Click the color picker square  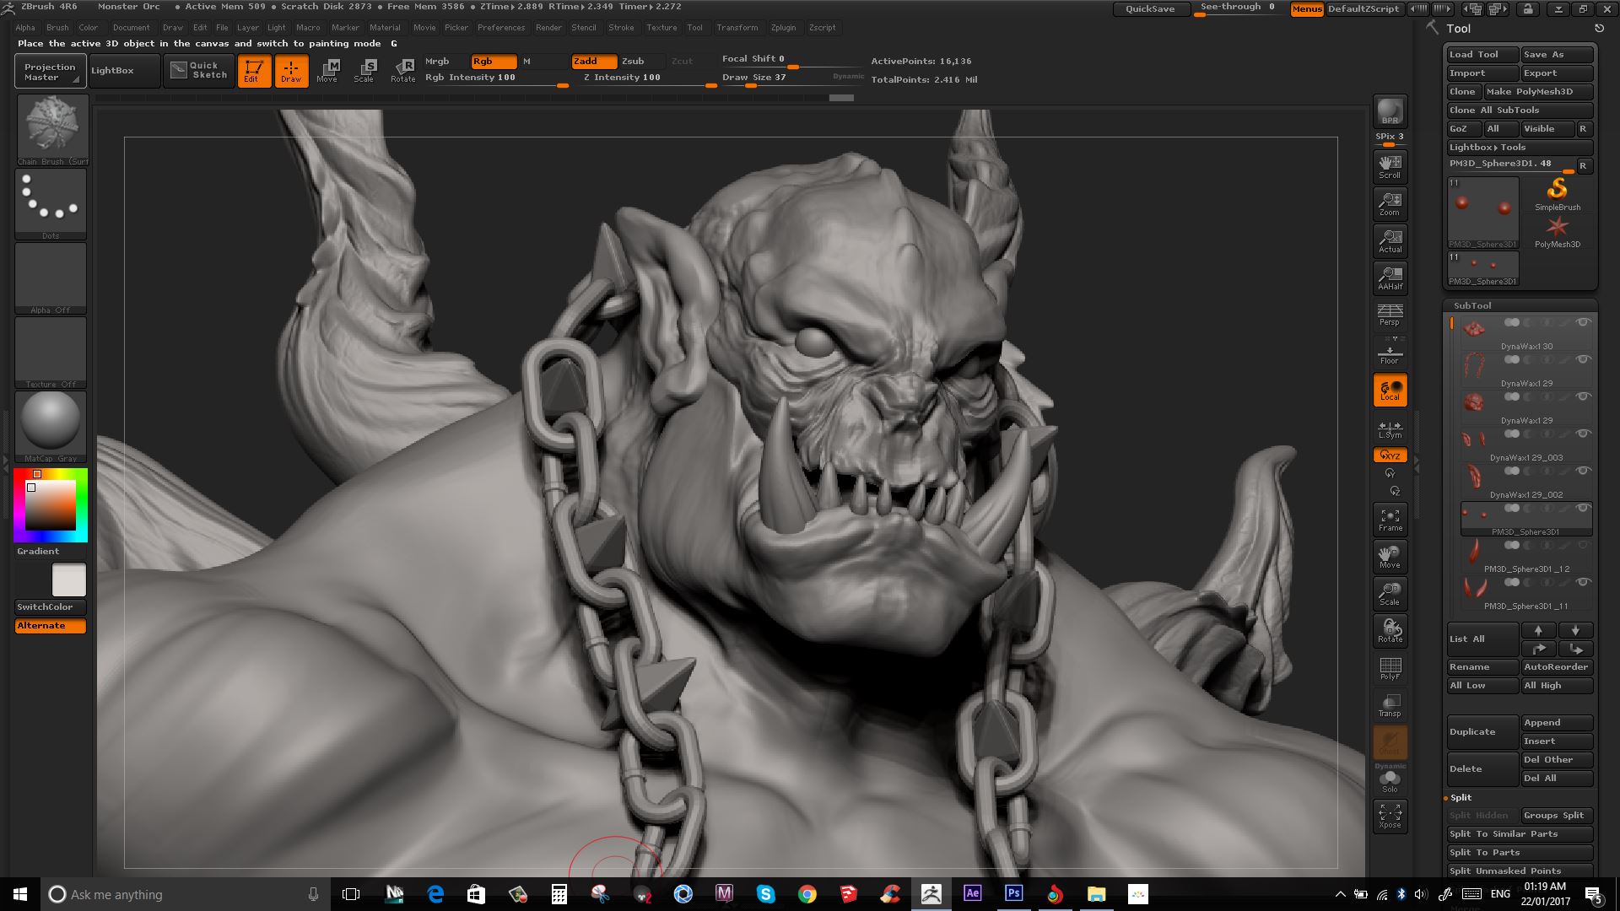point(51,504)
